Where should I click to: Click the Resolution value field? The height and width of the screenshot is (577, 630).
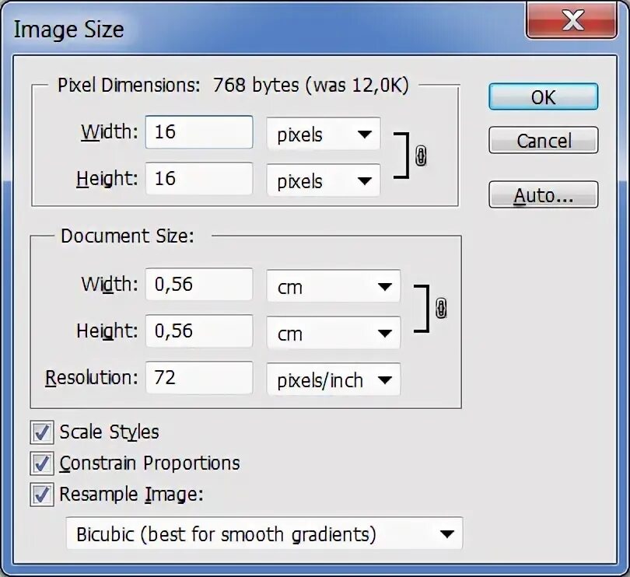(199, 378)
